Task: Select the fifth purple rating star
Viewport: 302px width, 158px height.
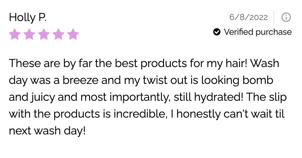Action: 73,34
